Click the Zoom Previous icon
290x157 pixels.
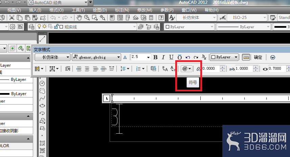coord(103,18)
